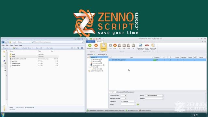Image resolution: width=208 pixels, height=117 pixels.
Task: Click the orange Стоп stop icon
Action: [x=115, y=45]
